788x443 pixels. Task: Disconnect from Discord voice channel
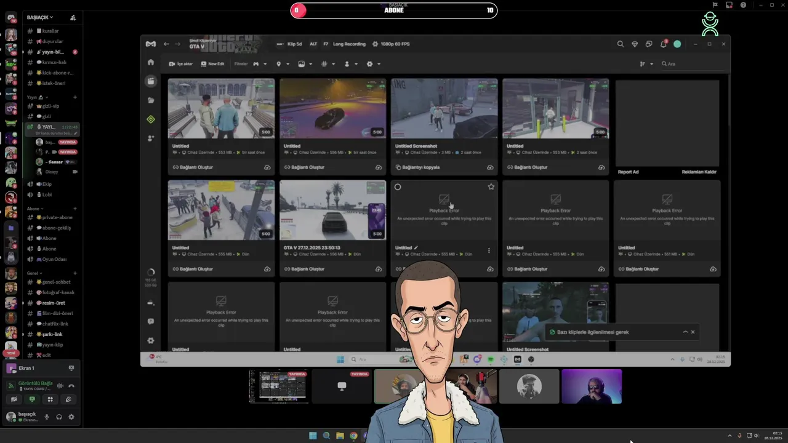click(x=71, y=386)
